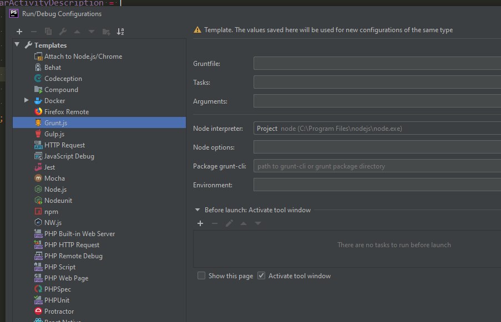
Task: Select the Behat template icon
Action: coord(38,67)
